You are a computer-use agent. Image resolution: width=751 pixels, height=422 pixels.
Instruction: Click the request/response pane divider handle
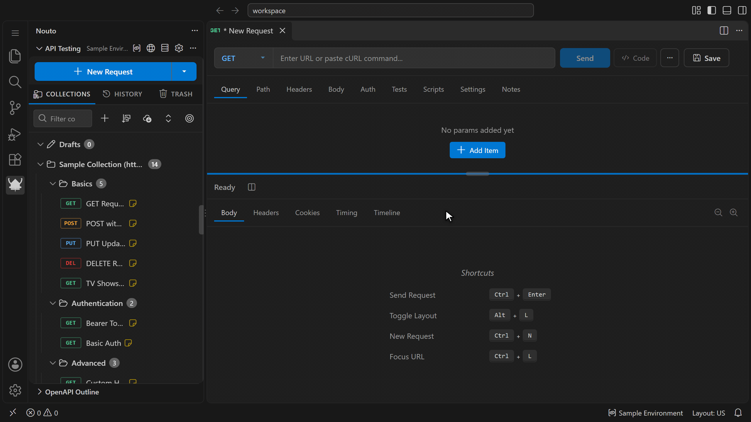(x=477, y=174)
